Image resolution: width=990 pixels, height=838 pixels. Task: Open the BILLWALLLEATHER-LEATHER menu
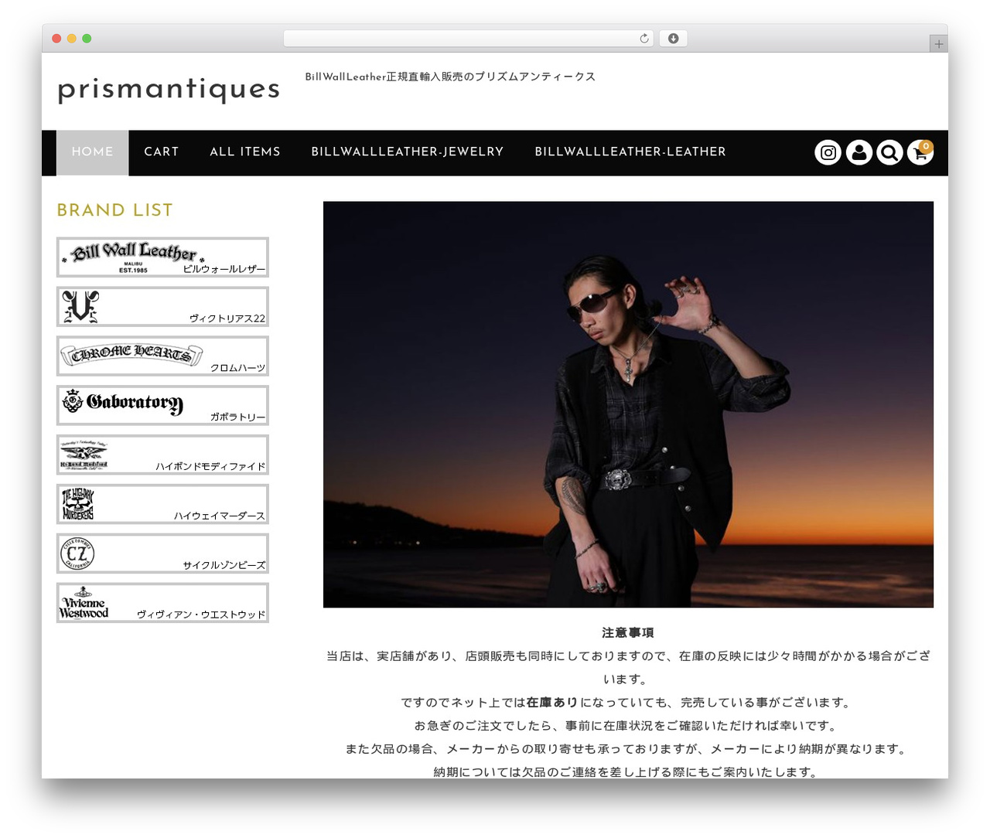[x=630, y=152]
